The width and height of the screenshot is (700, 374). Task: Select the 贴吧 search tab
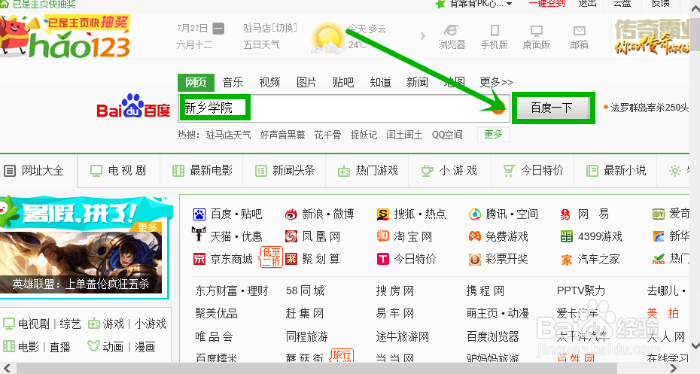pos(343,82)
